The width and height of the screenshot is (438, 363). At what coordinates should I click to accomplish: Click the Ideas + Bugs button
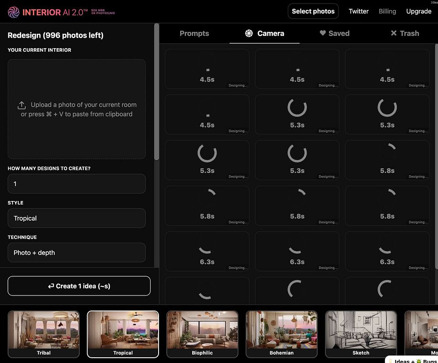coord(412,360)
